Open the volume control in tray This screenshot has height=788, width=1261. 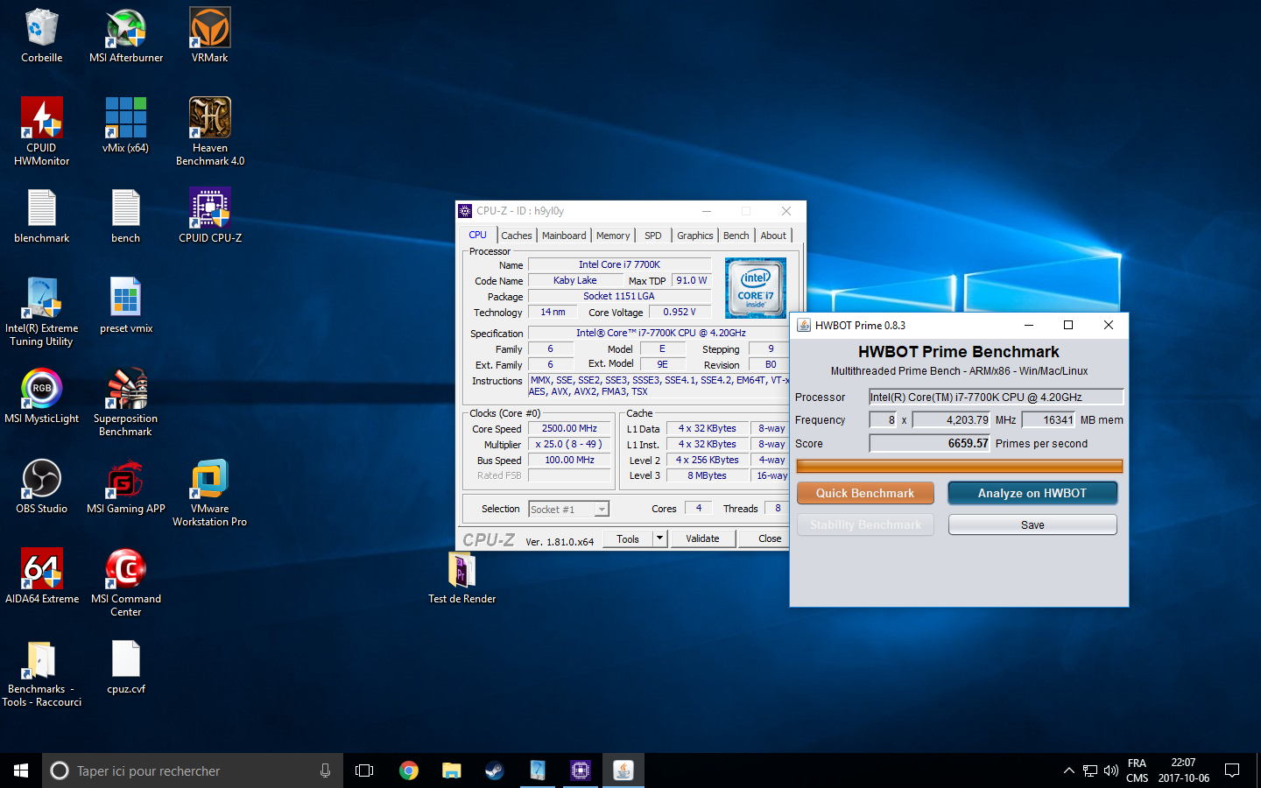point(1111,770)
